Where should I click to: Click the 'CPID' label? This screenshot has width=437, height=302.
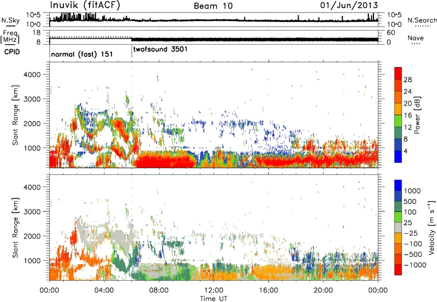12,52
